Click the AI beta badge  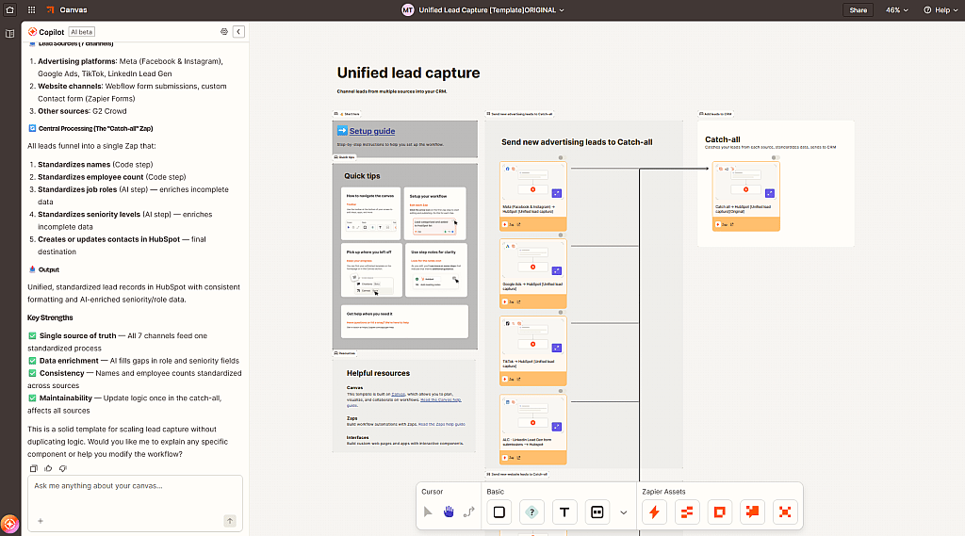click(x=81, y=32)
